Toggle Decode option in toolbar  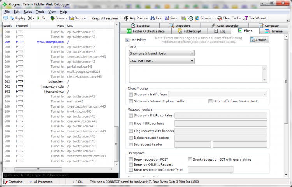(x=77, y=18)
